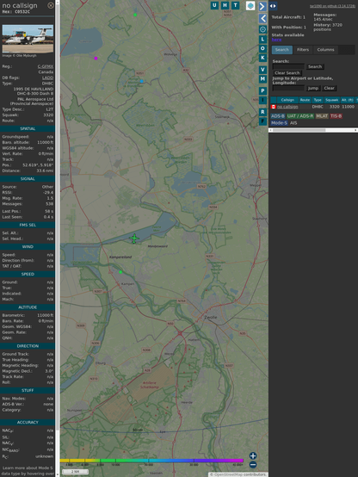Toggle the L labels button
This screenshot has height=477, width=358.
pyautogui.click(x=262, y=39)
